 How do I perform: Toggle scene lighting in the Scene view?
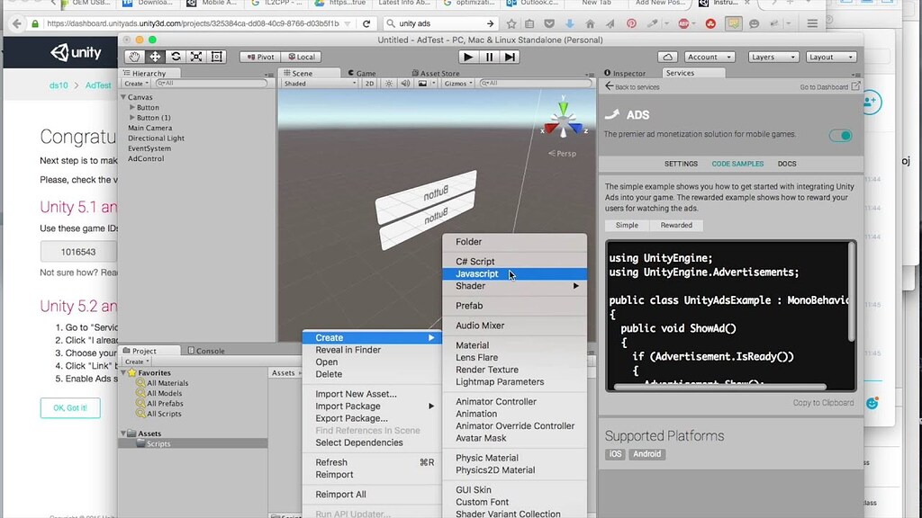pos(389,83)
